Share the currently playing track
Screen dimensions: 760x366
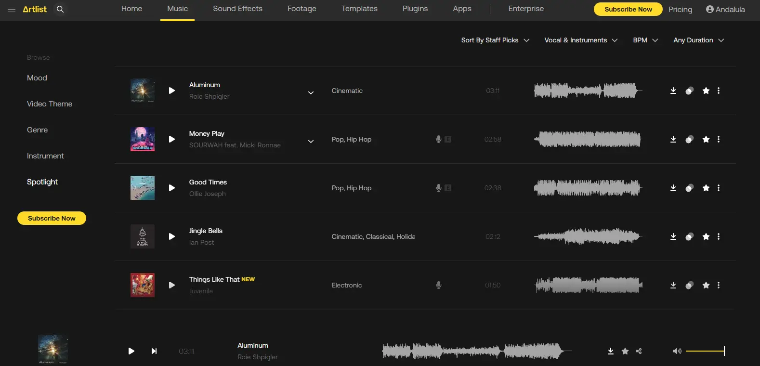639,351
